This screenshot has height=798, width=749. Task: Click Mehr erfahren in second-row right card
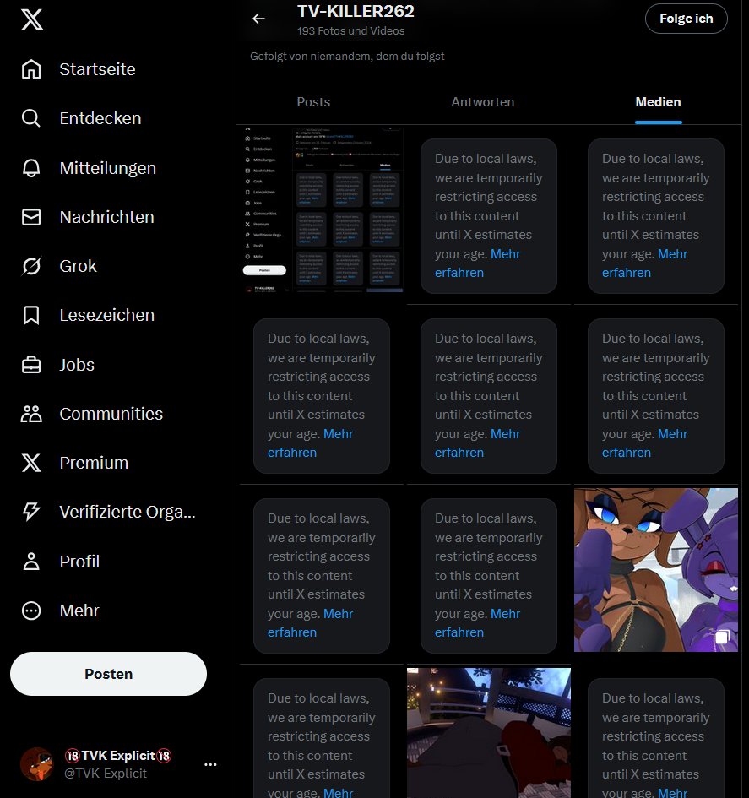point(644,442)
